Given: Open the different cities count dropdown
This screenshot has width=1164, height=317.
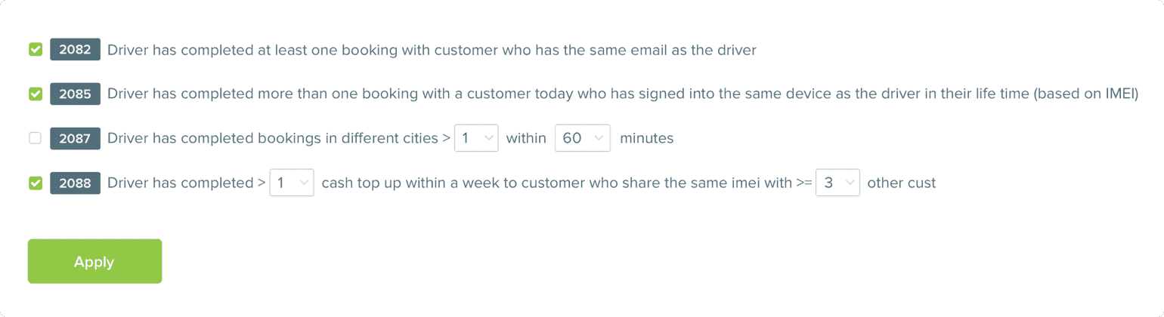Looking at the screenshot, I should pyautogui.click(x=476, y=138).
